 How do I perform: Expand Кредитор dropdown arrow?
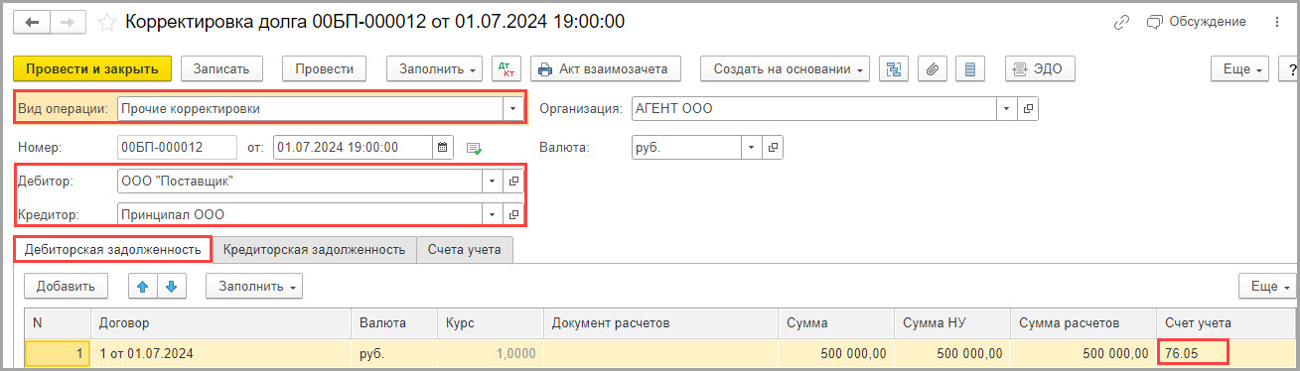coord(493,214)
